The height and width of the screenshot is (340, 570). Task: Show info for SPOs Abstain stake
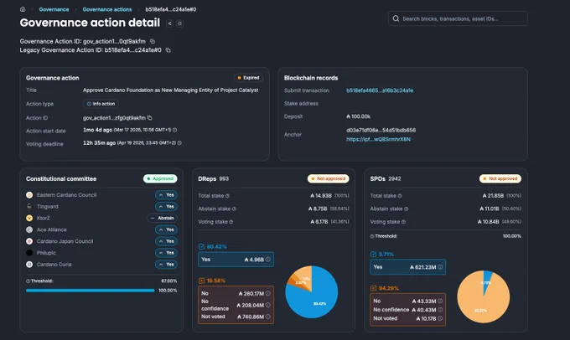click(x=407, y=209)
